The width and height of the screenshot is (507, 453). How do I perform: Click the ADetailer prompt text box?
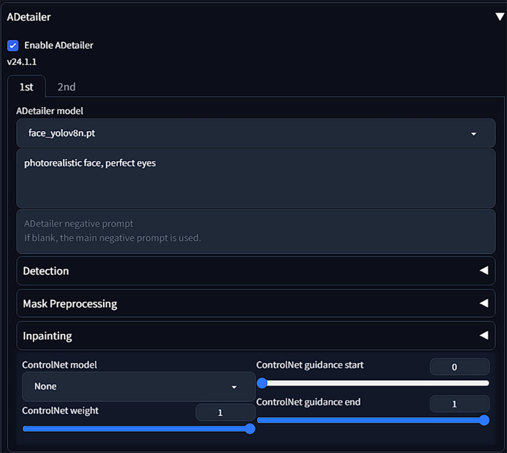tap(256, 178)
